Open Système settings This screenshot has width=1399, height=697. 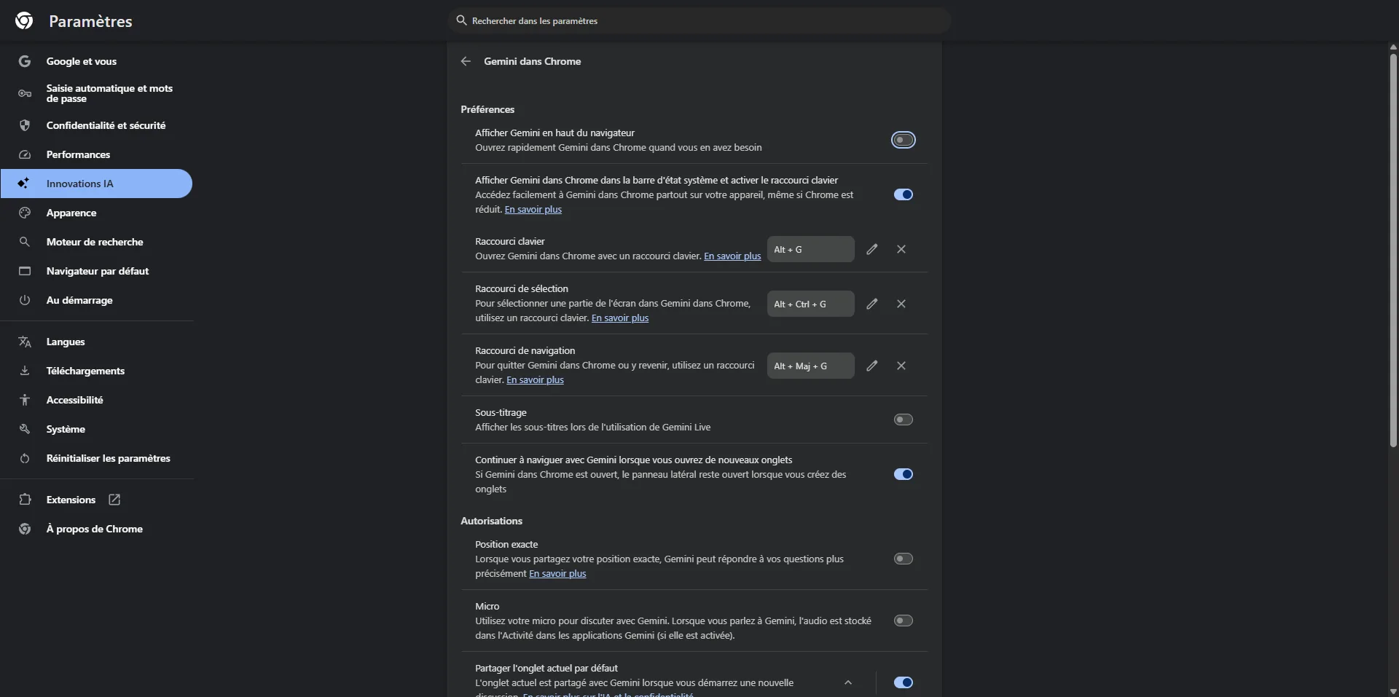click(x=96, y=429)
